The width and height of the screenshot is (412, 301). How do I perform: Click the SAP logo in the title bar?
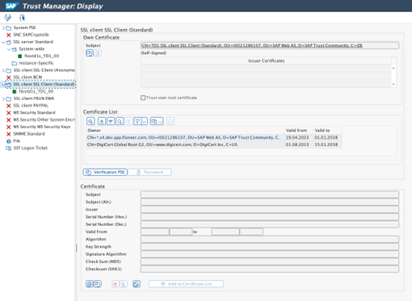(11, 6)
